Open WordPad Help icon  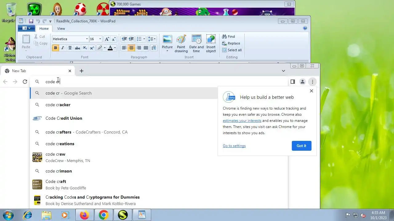tap(305, 28)
